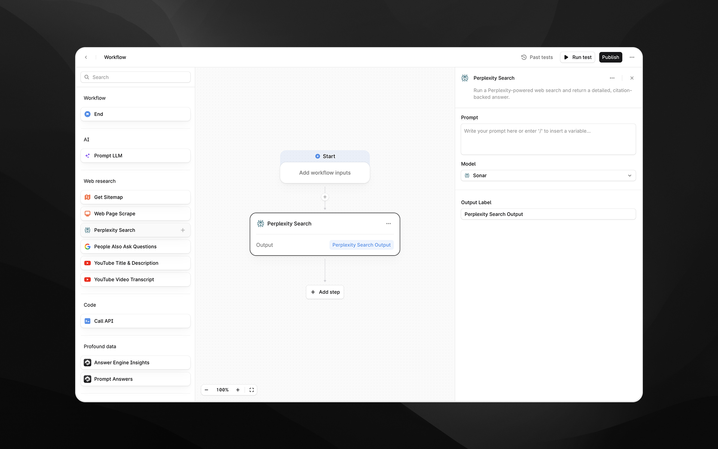Screen dimensions: 718x449
Task: Zoom in the canvas
Action: [238, 390]
